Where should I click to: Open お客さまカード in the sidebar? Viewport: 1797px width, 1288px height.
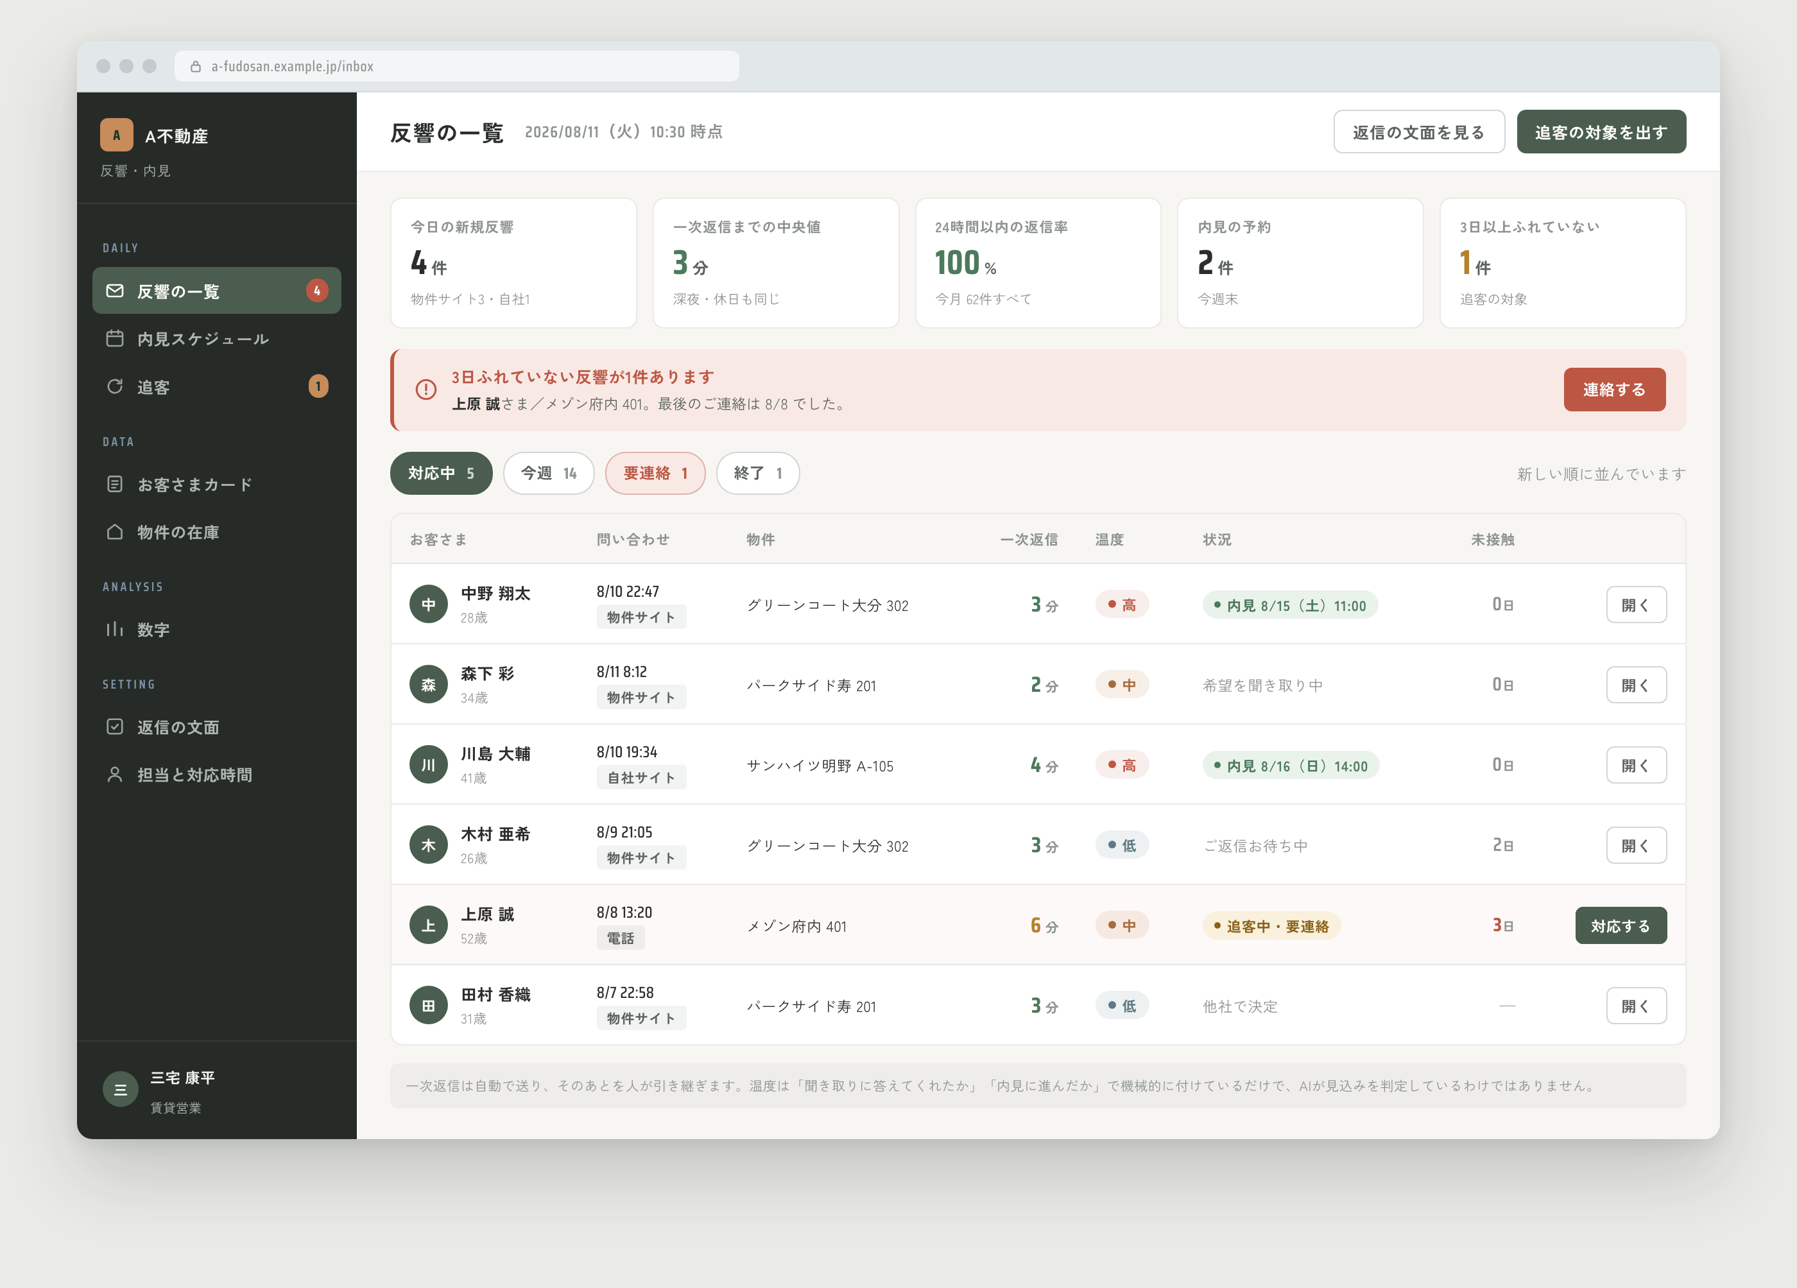coord(216,484)
